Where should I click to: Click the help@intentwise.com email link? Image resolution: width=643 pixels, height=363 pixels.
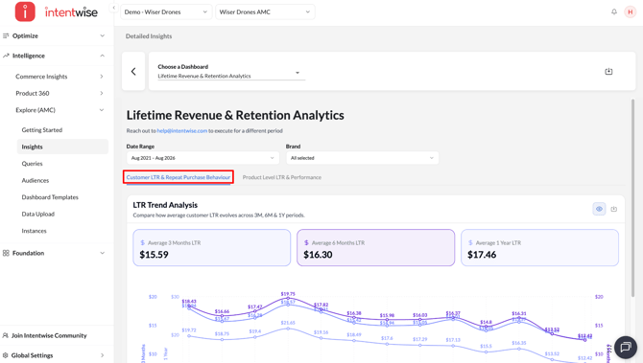pos(182,131)
